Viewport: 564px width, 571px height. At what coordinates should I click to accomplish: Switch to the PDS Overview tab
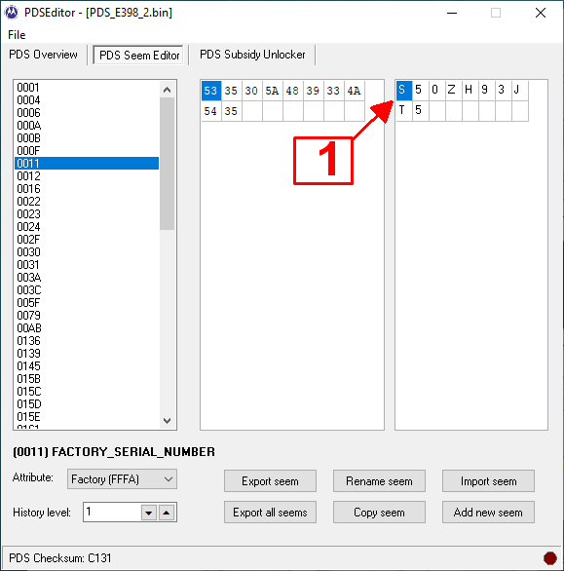(x=43, y=55)
